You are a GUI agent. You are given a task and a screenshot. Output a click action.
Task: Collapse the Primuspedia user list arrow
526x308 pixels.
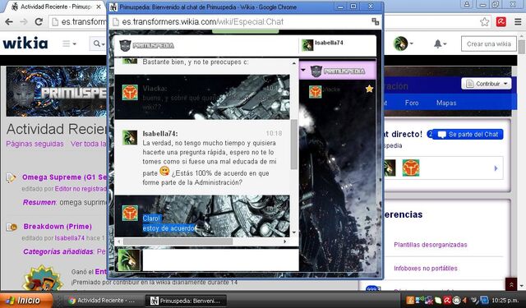[303, 71]
